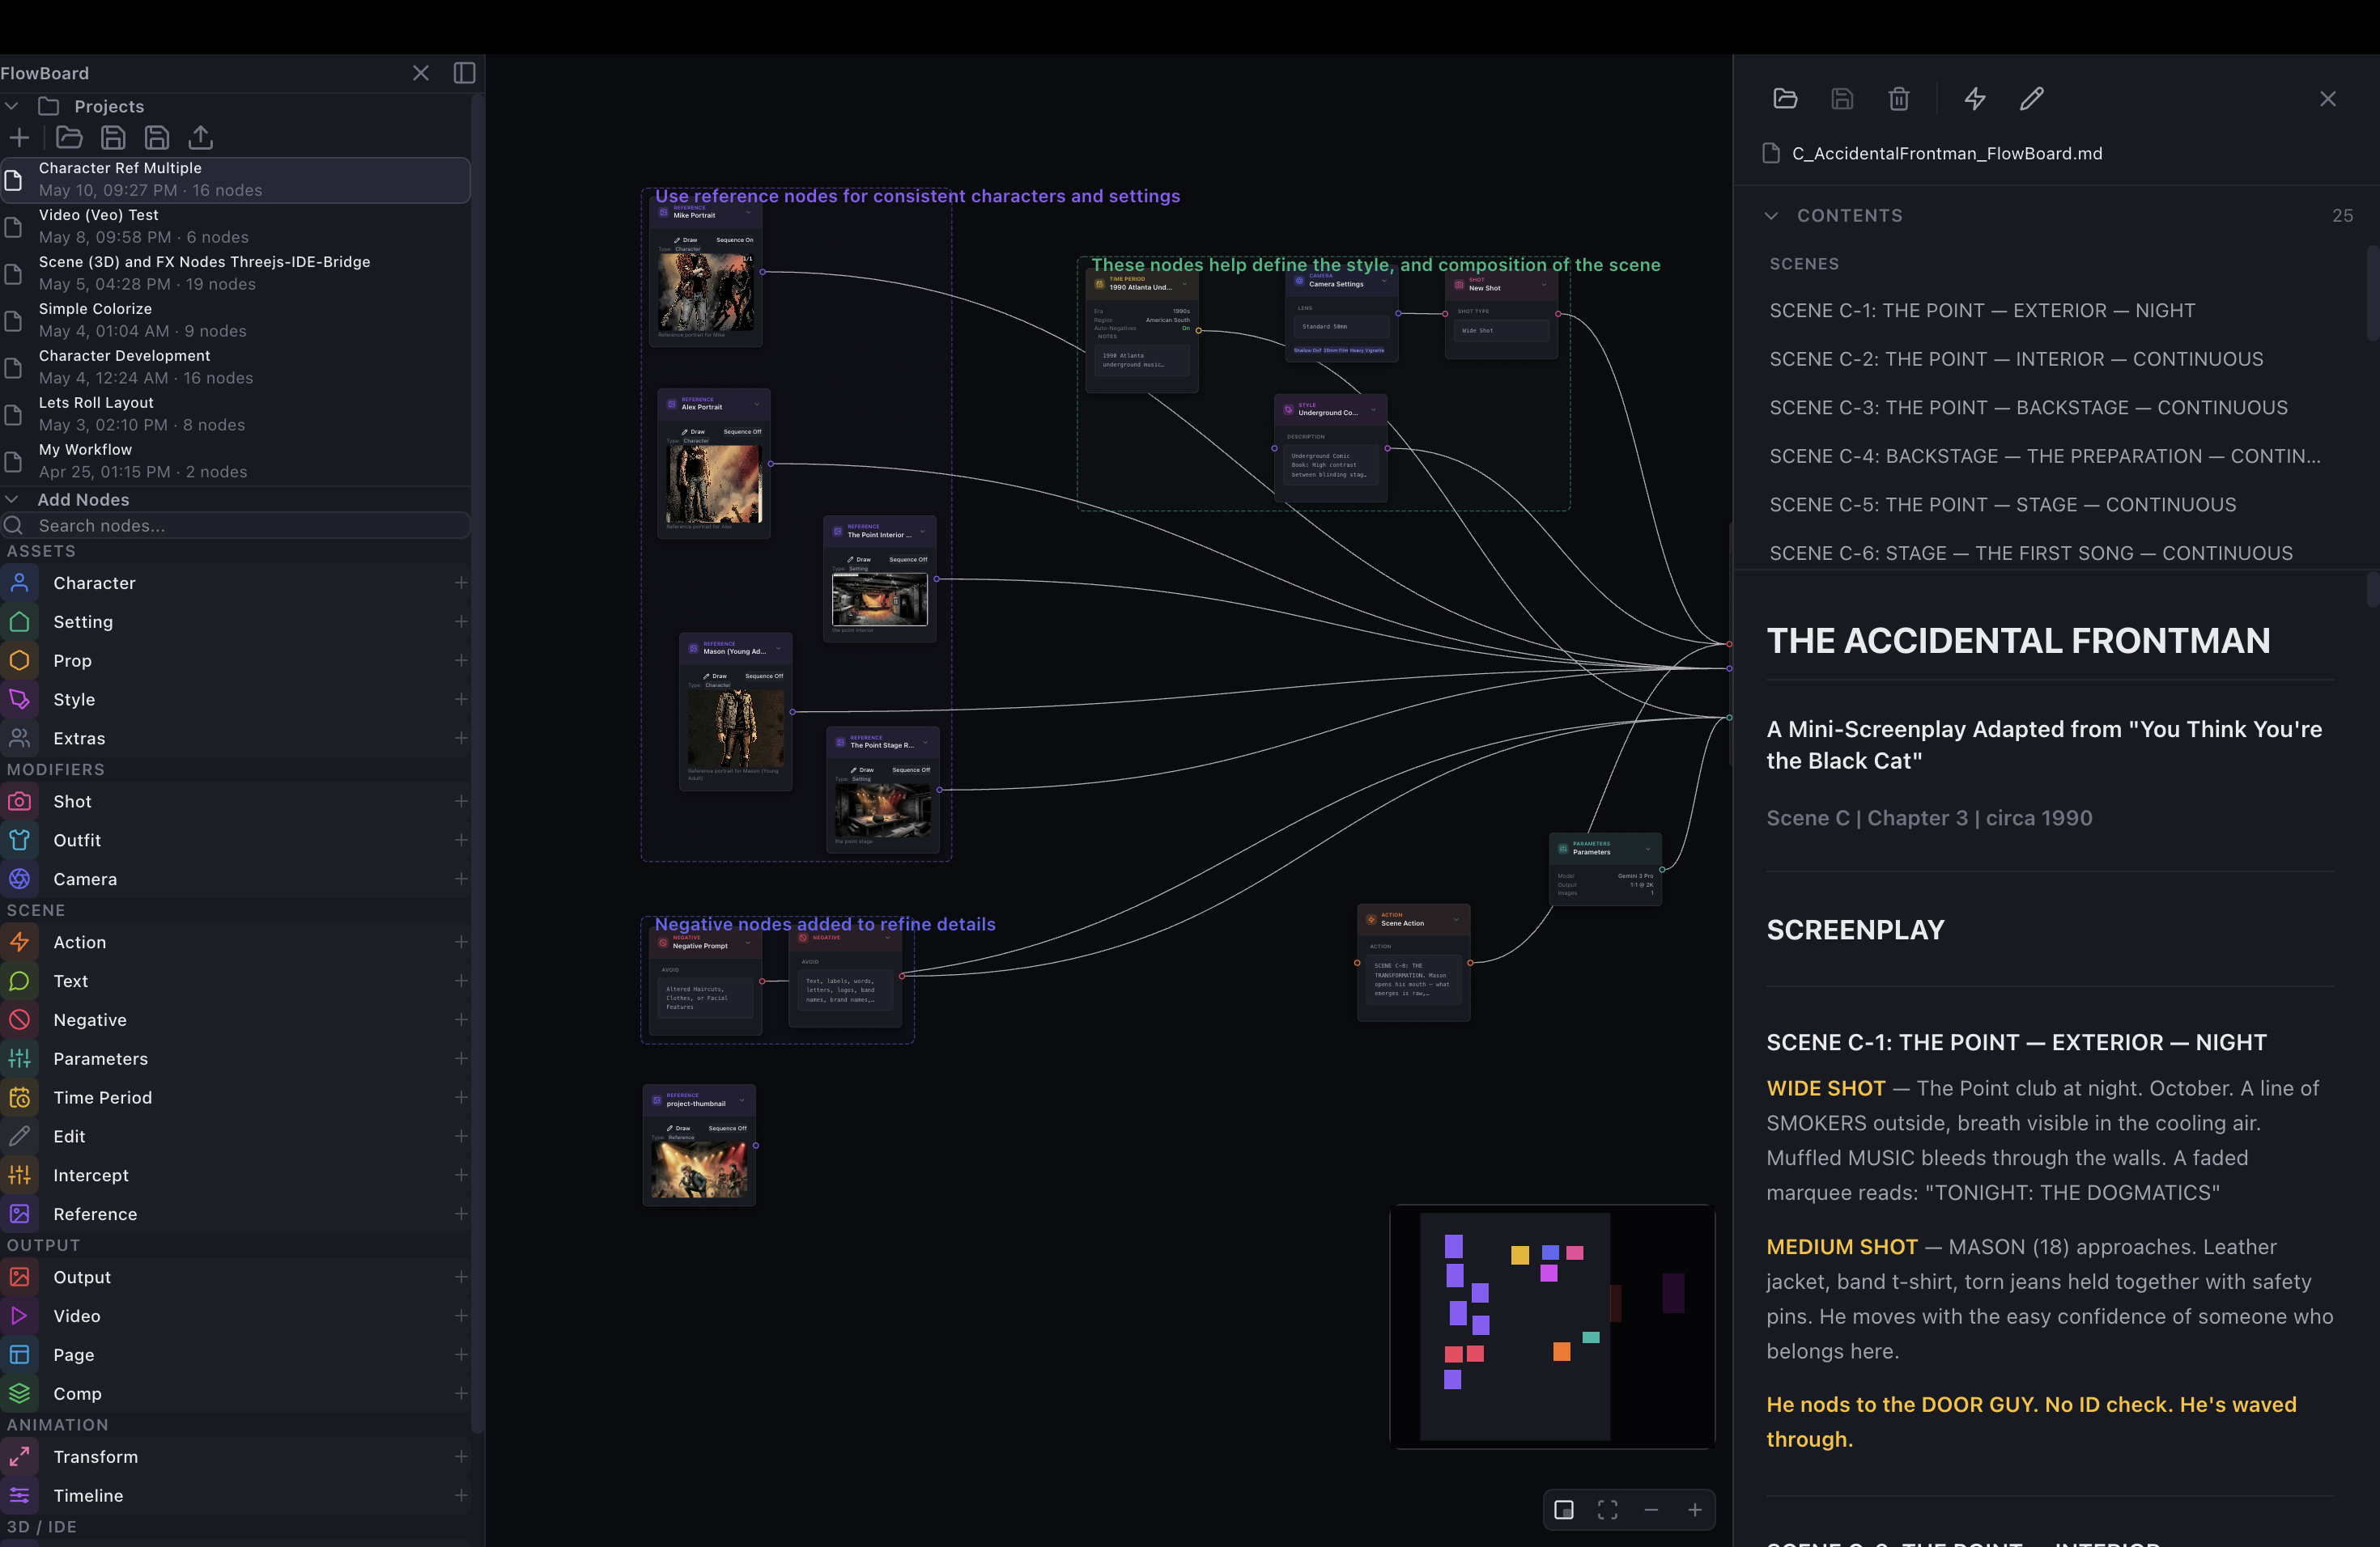The width and height of the screenshot is (2380, 1547).
Task: Click the project-thumbnail node image
Action: click(699, 1170)
